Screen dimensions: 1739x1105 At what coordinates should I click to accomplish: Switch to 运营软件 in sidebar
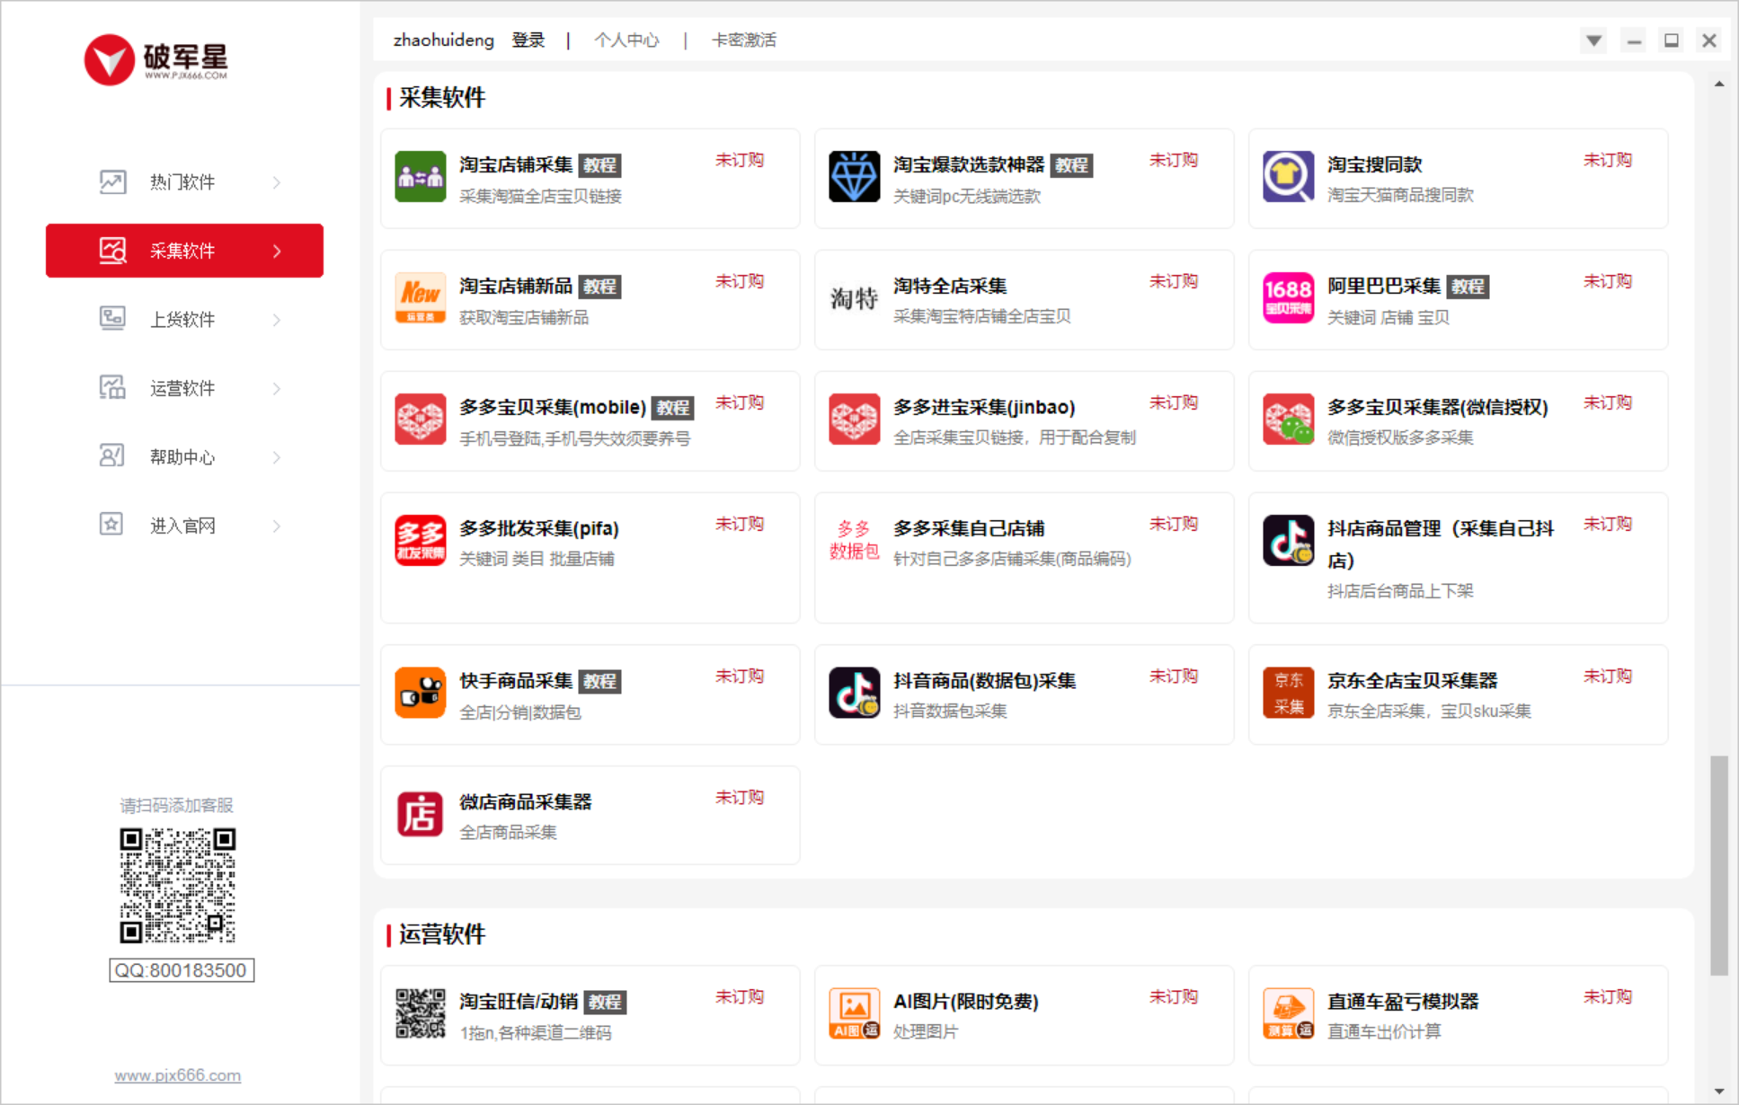coord(182,388)
